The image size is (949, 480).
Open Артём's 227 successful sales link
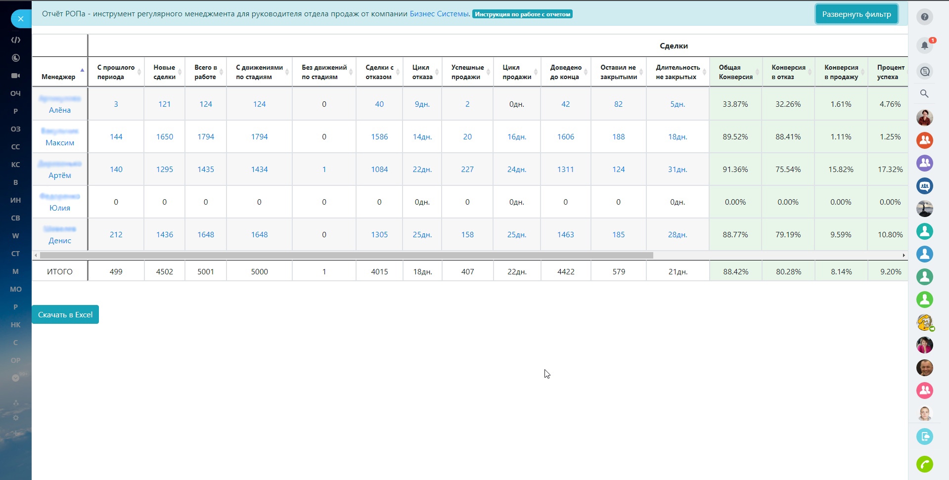coord(467,170)
